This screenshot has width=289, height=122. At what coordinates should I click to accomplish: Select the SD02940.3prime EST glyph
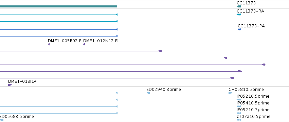pyautogui.click(x=148, y=93)
